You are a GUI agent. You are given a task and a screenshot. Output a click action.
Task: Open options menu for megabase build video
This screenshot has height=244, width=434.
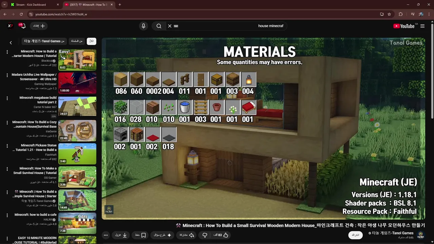7,98
